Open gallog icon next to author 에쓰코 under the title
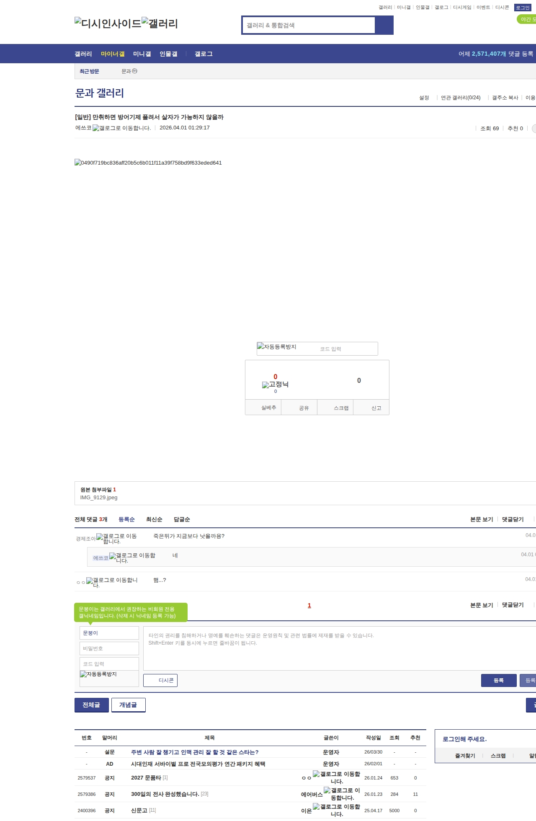 tap(121, 128)
